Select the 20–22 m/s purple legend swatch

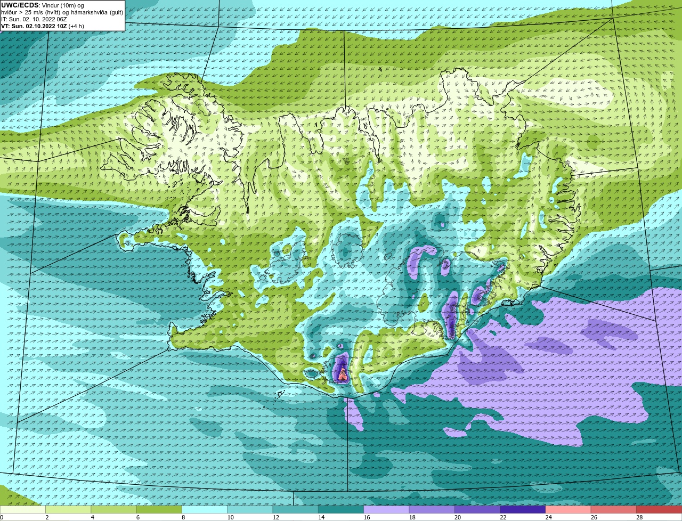477,509
